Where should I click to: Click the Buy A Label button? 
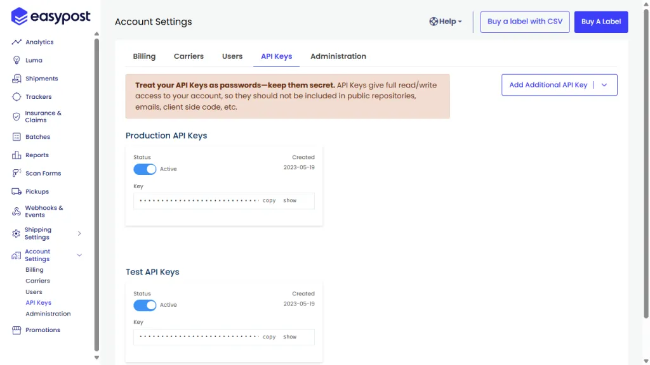point(600,21)
